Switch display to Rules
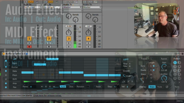The width and height of the screenshot is (184, 103). tap(160, 87)
